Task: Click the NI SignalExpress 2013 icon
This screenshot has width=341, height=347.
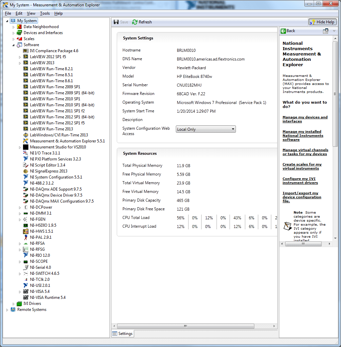Action: pos(26,171)
